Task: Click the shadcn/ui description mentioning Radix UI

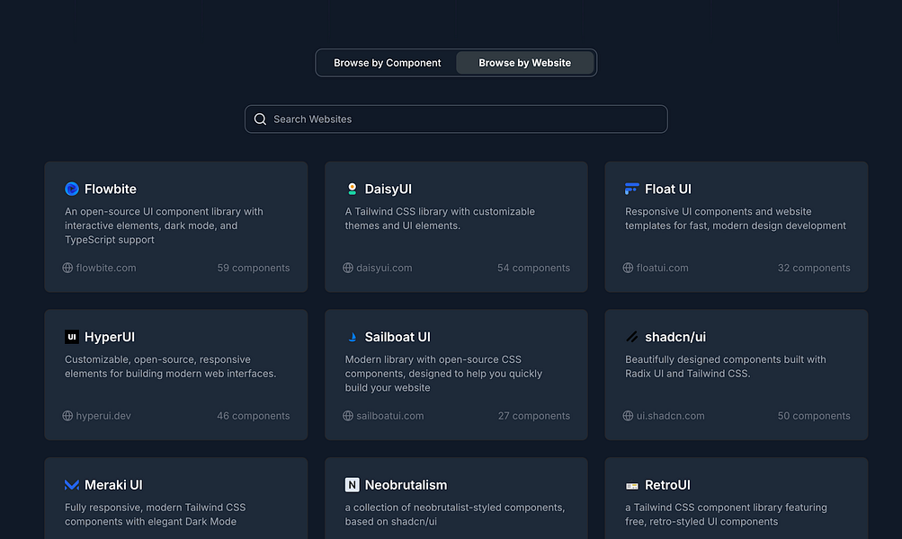Action: pyautogui.click(x=726, y=366)
